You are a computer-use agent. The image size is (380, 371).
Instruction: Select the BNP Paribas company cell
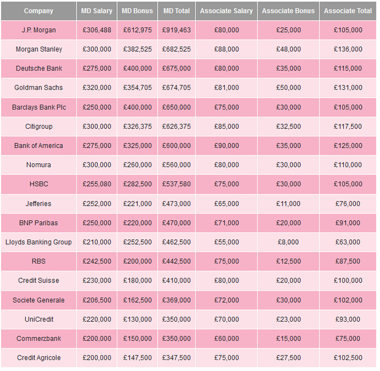[39, 223]
